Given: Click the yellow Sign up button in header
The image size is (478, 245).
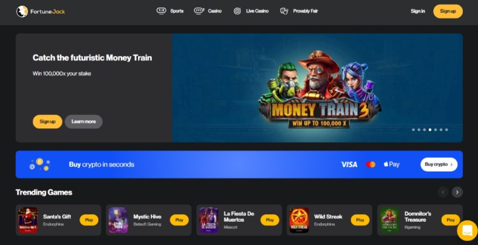Looking at the screenshot, I should (x=448, y=11).
